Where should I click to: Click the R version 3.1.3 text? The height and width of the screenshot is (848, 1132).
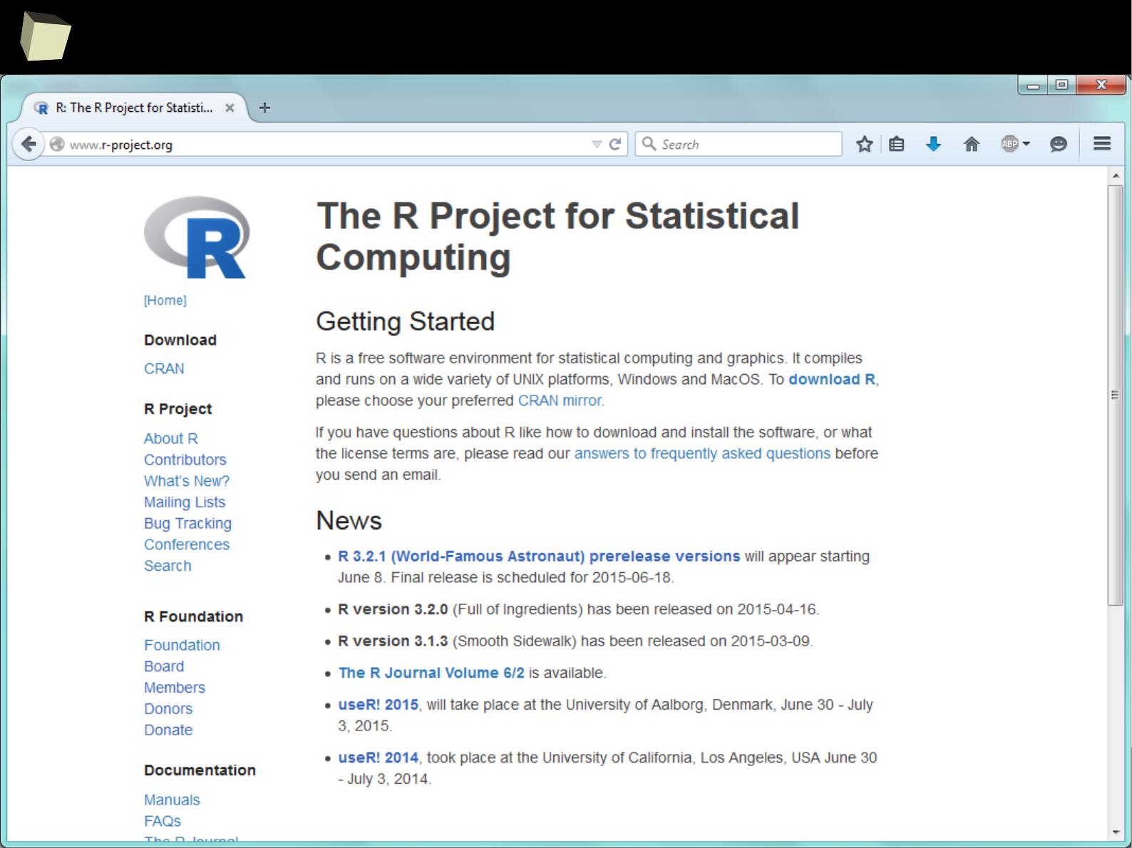pyautogui.click(x=393, y=641)
